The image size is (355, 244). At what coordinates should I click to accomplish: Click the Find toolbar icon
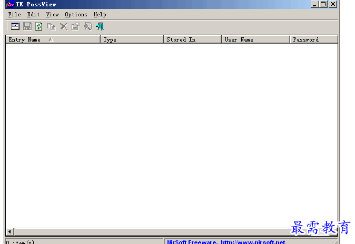[88, 26]
